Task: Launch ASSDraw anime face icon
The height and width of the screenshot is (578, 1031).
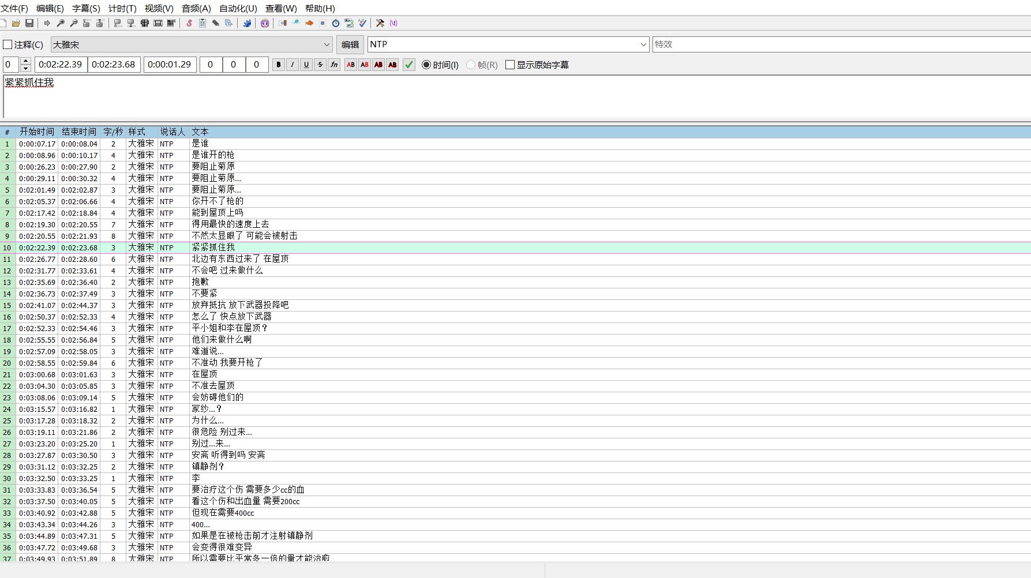Action: (265, 23)
